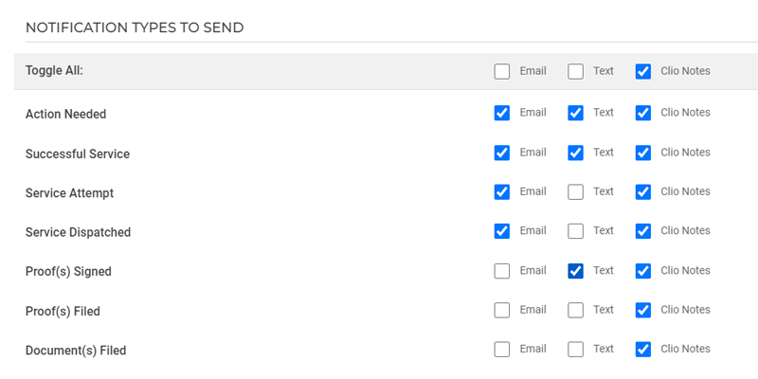The width and height of the screenshot is (758, 379).
Task: Enable Toggle All Text checkbox
Action: coord(575,71)
